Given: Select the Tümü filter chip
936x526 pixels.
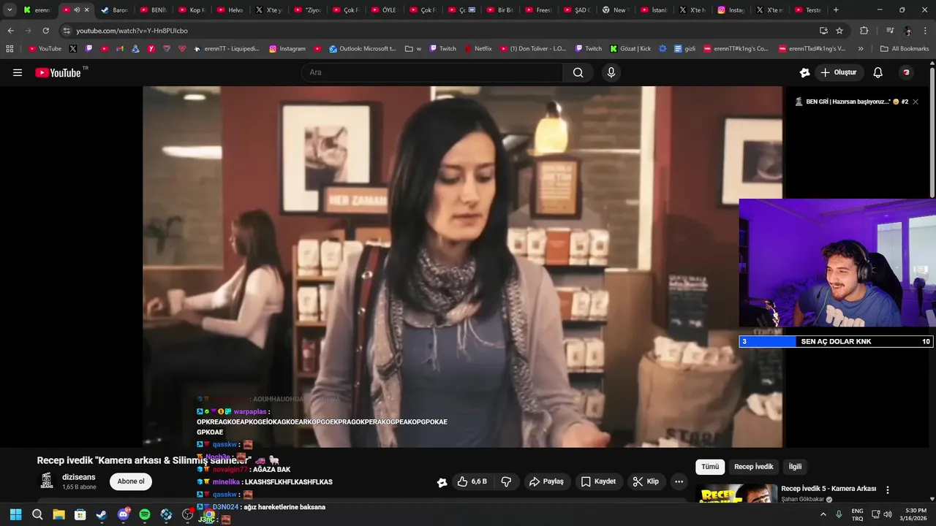Looking at the screenshot, I should pyautogui.click(x=710, y=467).
